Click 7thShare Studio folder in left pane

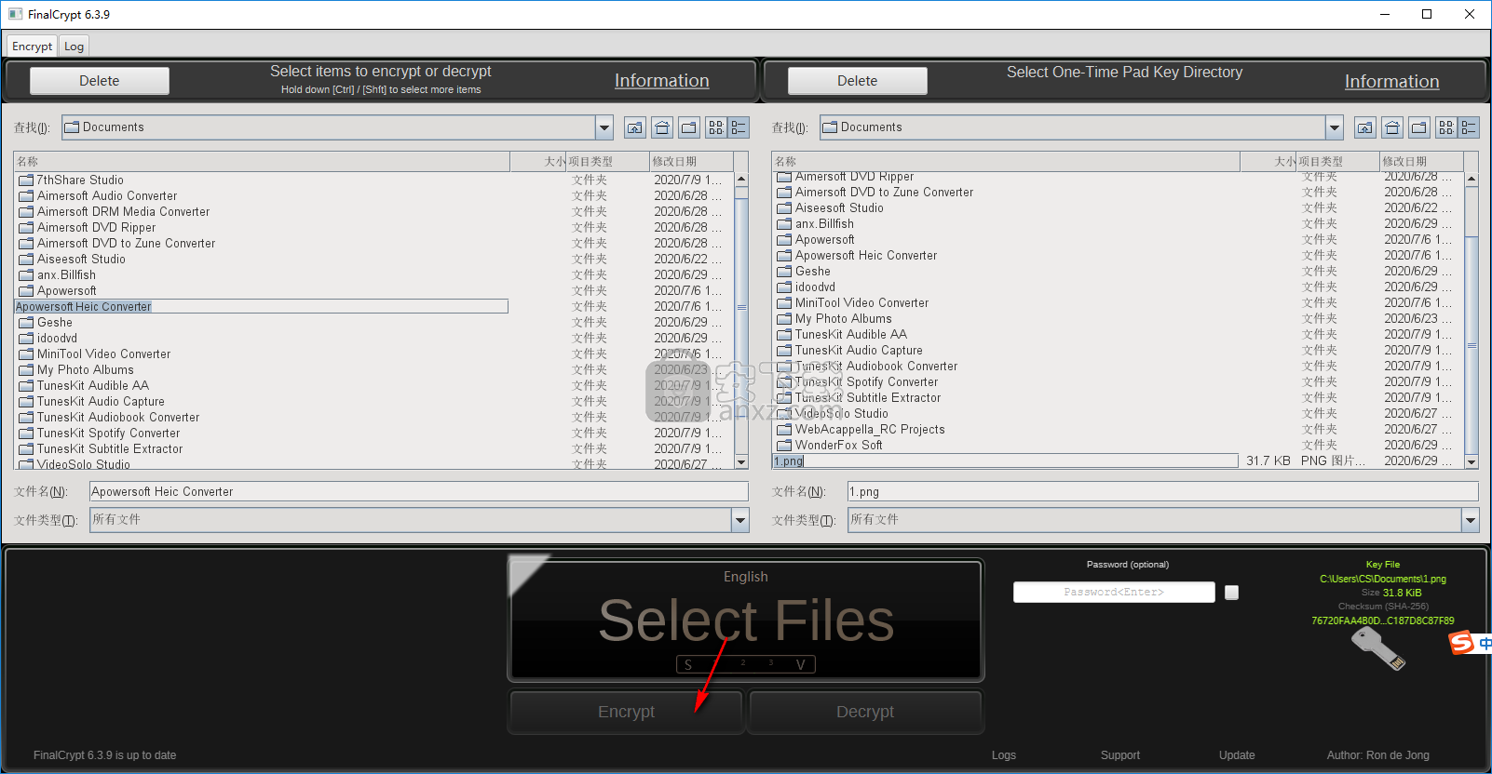coord(80,180)
